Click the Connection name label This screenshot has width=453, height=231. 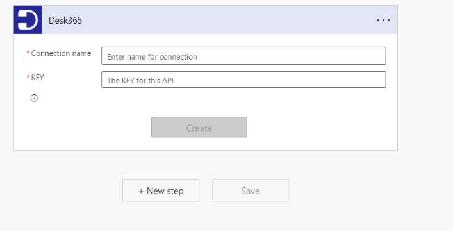[x=61, y=53]
